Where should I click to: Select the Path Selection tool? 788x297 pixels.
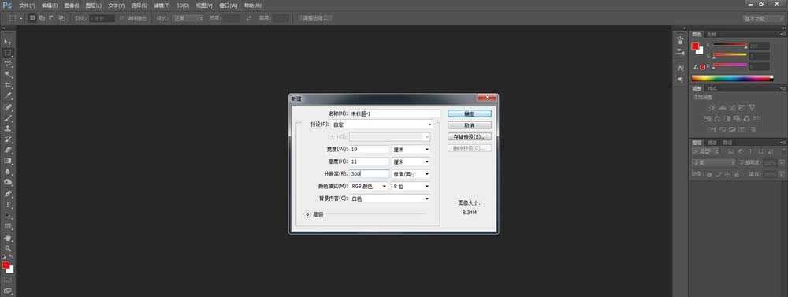[8, 215]
